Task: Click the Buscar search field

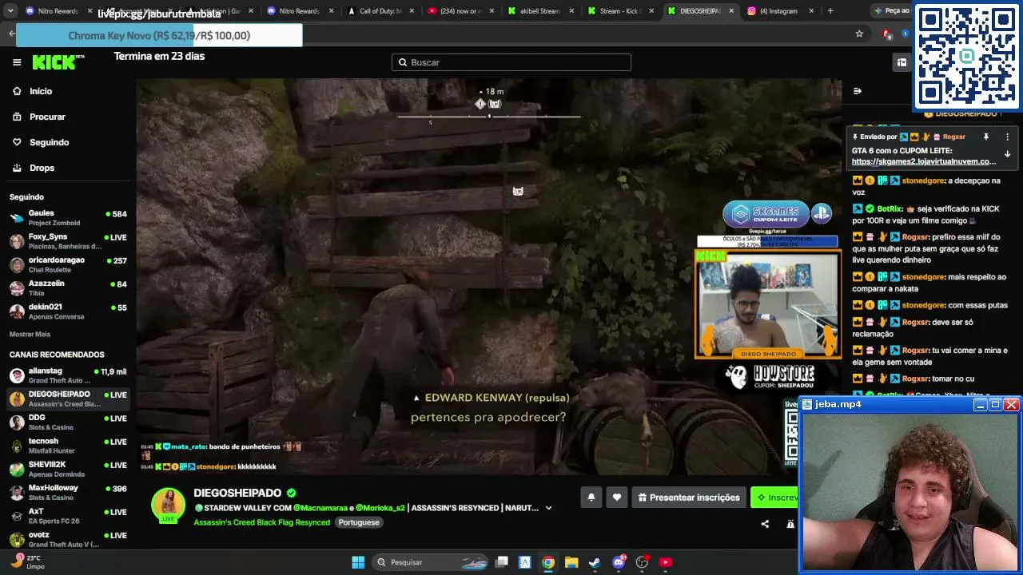Action: click(x=511, y=62)
